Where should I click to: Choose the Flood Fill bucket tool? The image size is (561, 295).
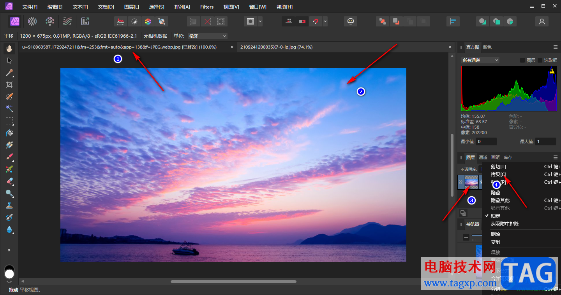pos(9,133)
